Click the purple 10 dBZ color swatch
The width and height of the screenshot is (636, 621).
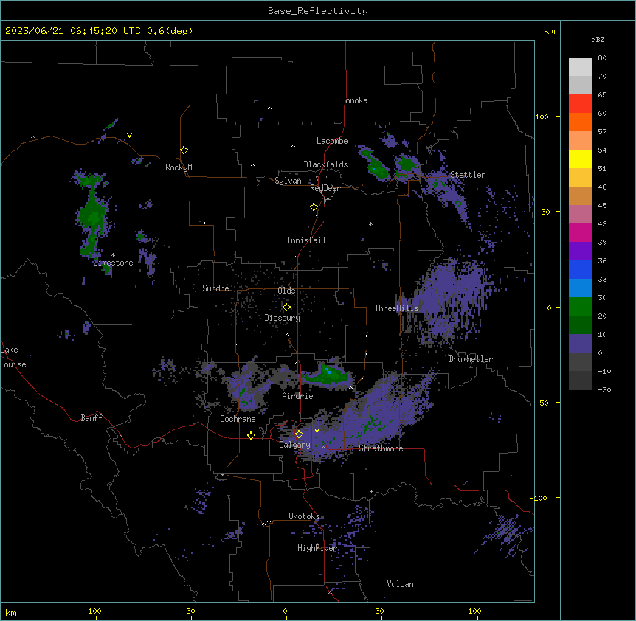[580, 344]
